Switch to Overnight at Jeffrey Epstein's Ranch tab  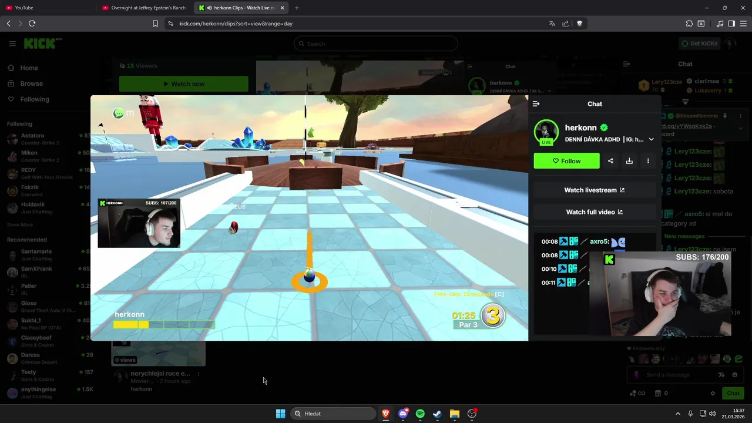point(145,8)
